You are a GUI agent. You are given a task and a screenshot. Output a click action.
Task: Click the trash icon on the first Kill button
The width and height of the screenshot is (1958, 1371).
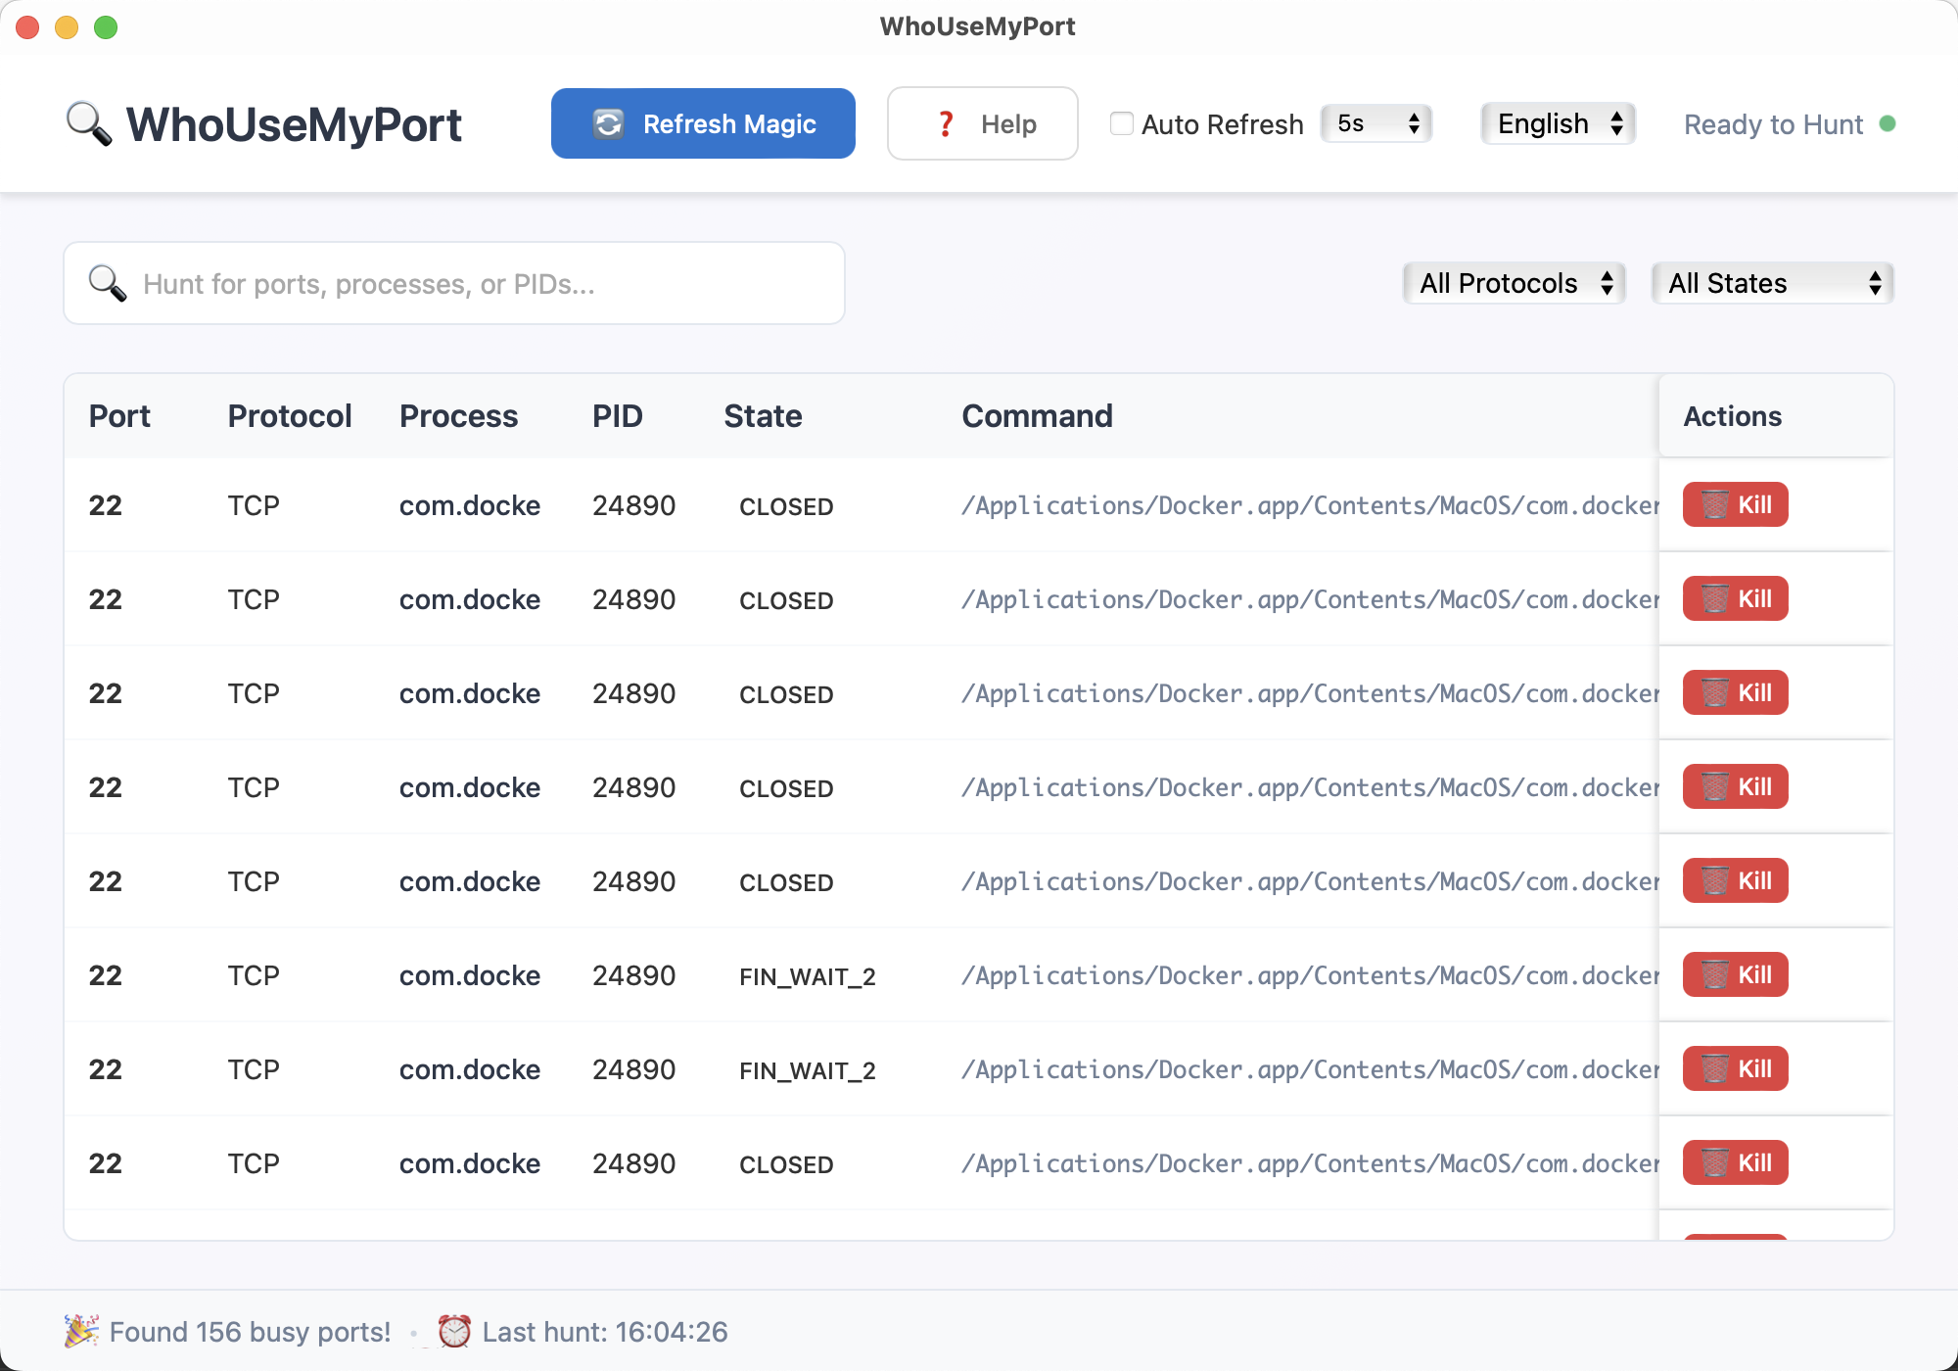click(x=1715, y=504)
